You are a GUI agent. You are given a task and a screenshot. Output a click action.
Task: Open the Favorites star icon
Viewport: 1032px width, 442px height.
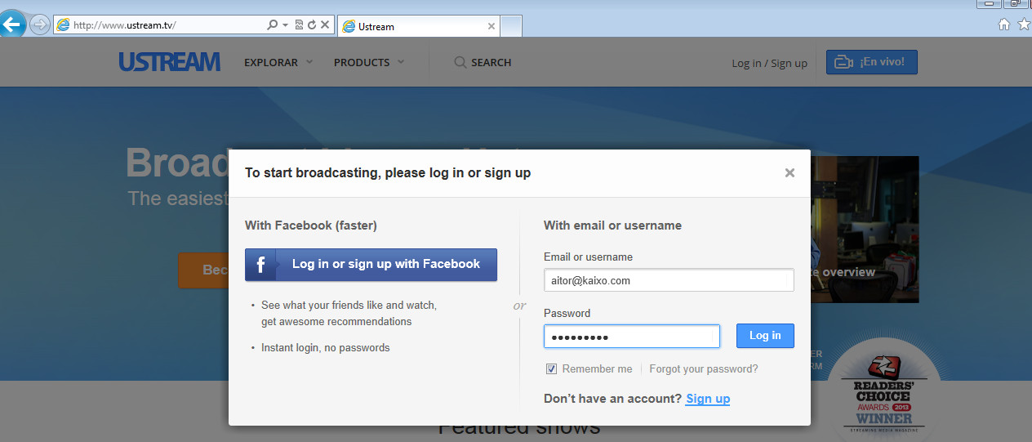[1024, 25]
